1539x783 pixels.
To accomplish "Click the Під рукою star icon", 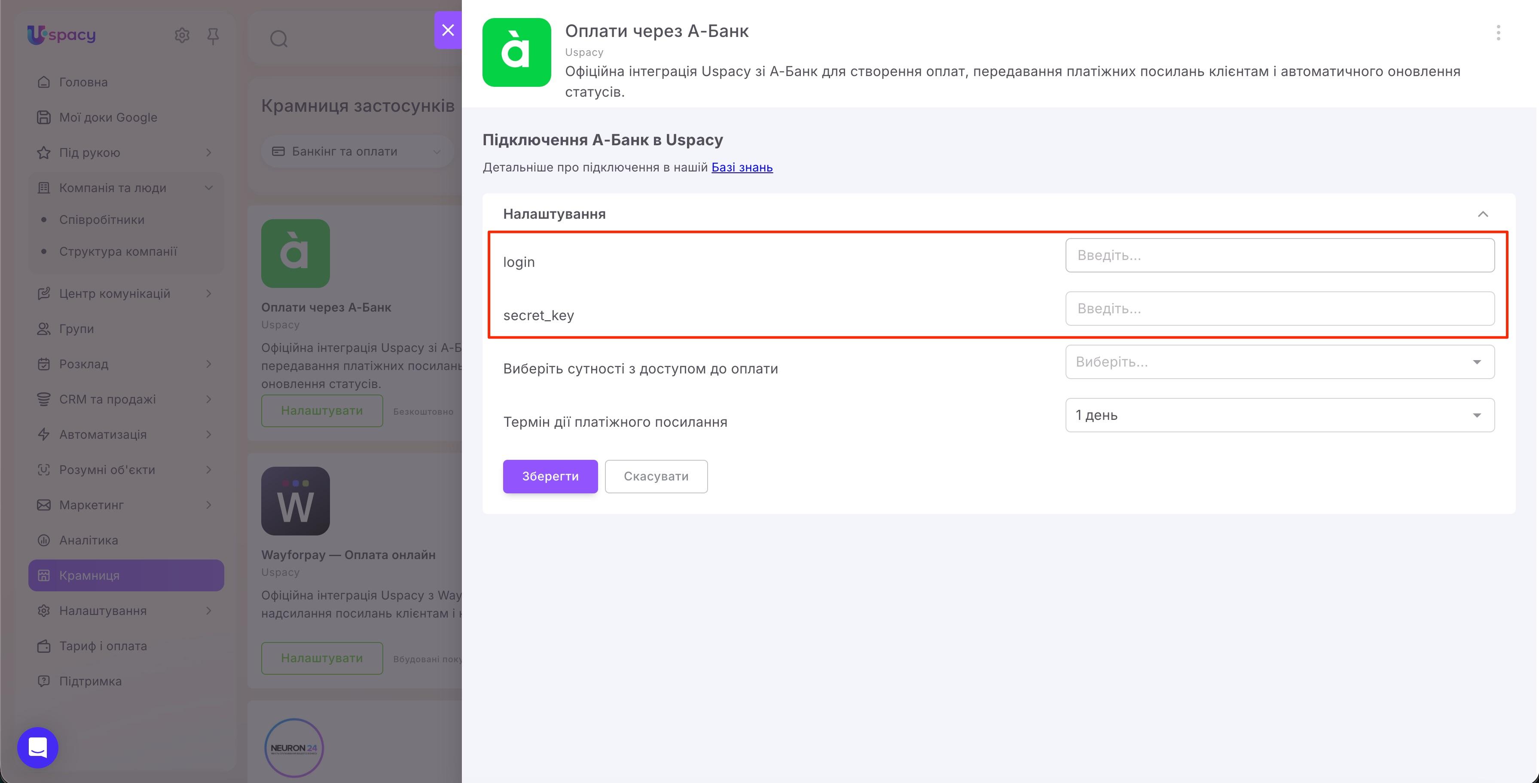I will (44, 153).
